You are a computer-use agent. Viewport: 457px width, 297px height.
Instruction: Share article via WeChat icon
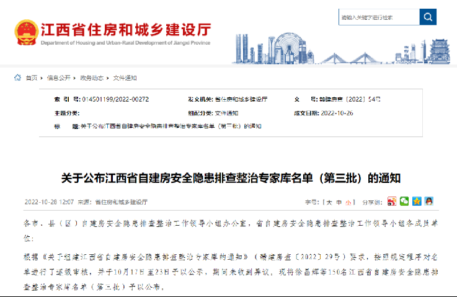[404, 202]
